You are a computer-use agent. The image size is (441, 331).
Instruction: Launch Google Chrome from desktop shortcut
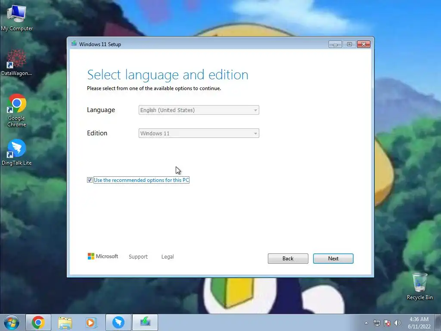pos(17,110)
